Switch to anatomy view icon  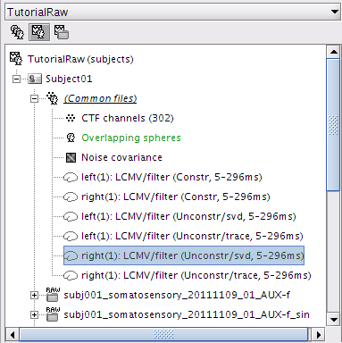17,32
